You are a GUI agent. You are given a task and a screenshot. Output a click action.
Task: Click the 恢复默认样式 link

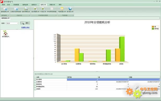tap(25, 28)
